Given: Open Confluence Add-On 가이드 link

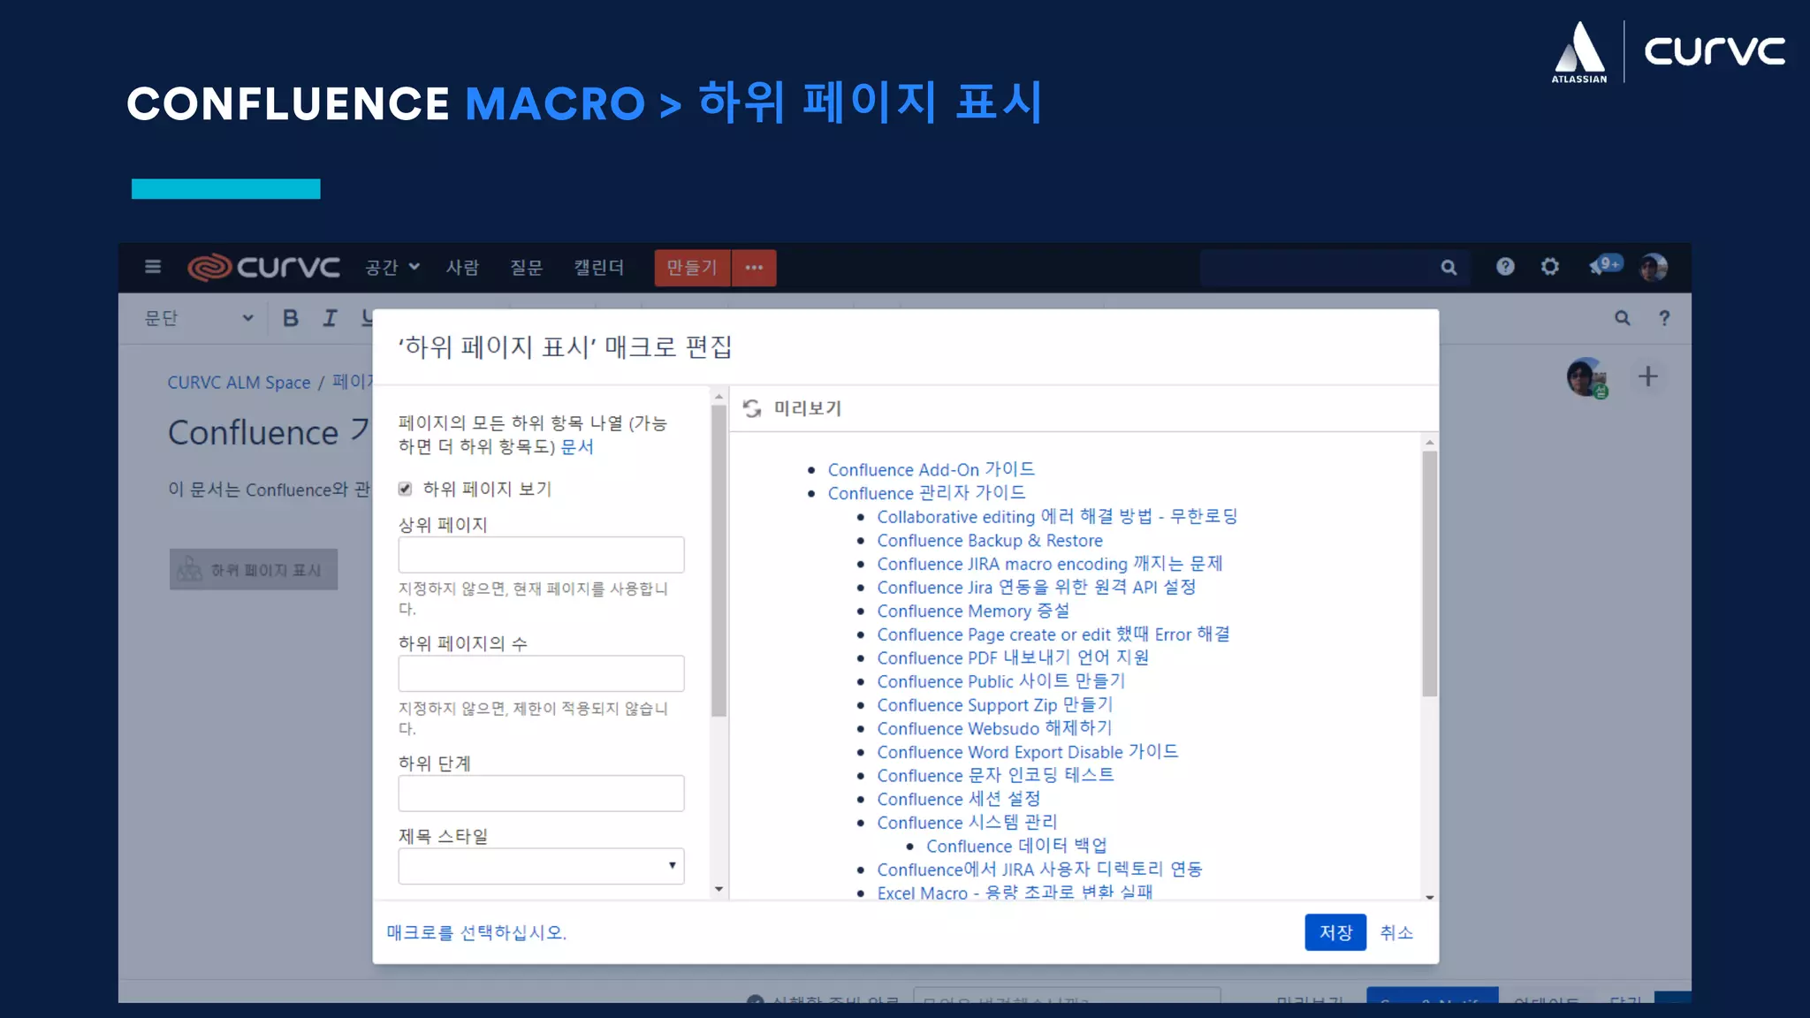Looking at the screenshot, I should pos(931,470).
